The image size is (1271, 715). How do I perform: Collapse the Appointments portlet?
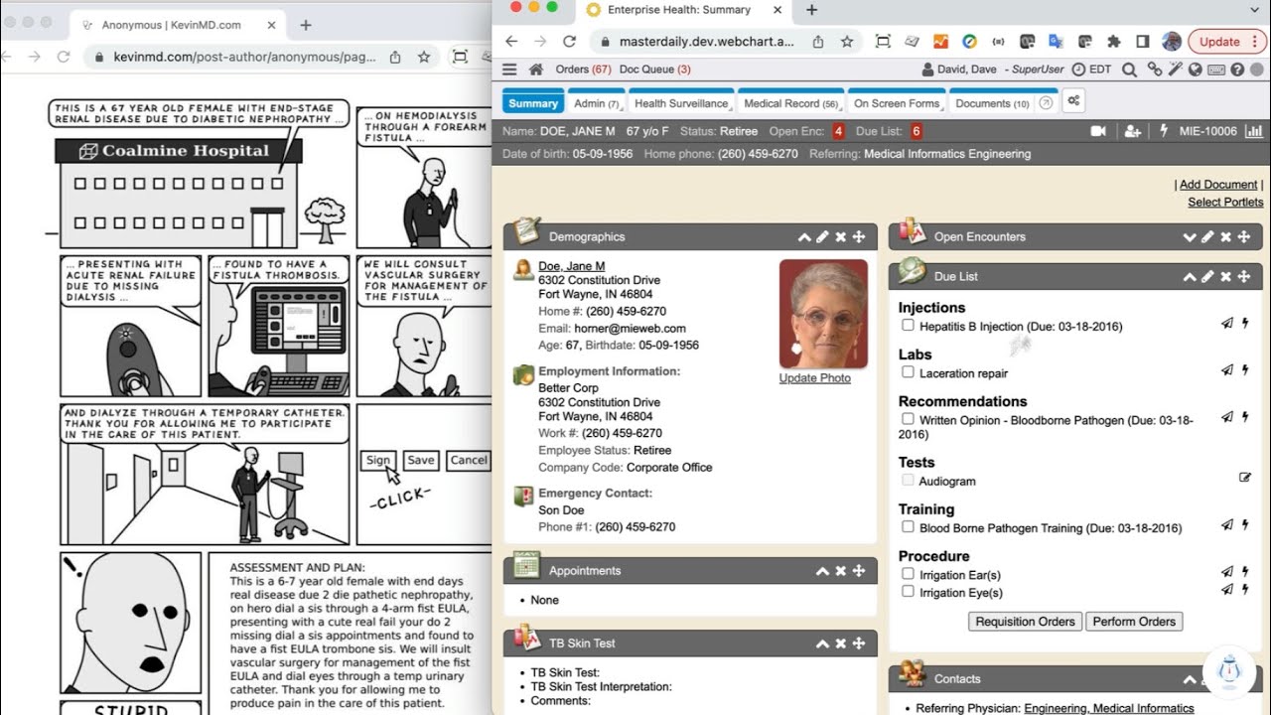coord(822,571)
